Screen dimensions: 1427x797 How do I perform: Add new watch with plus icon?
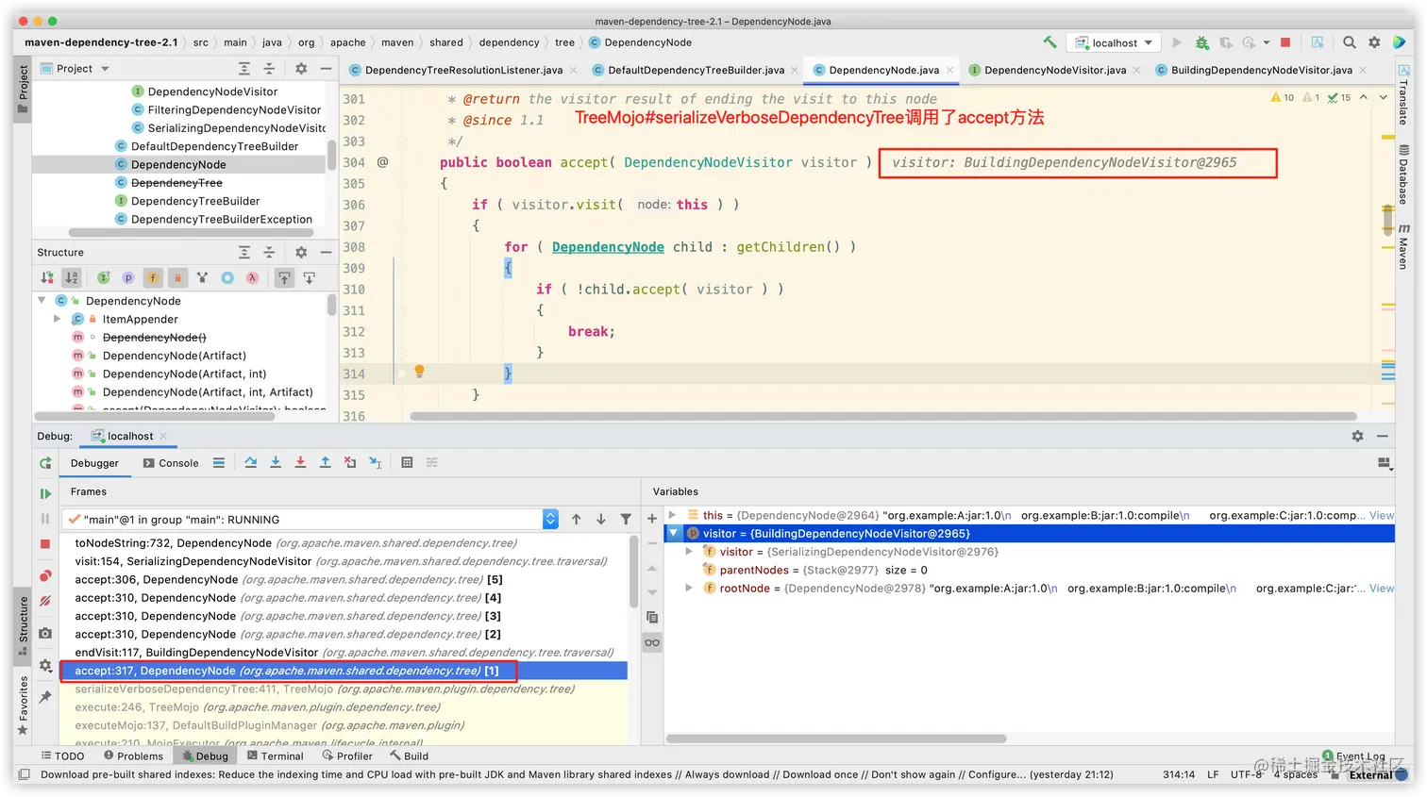[652, 519]
